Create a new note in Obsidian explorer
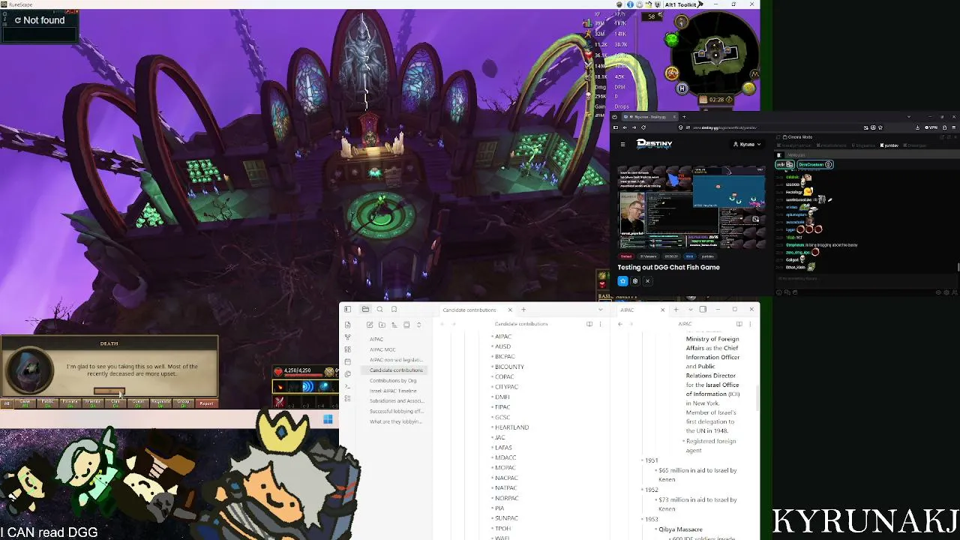 coord(370,325)
